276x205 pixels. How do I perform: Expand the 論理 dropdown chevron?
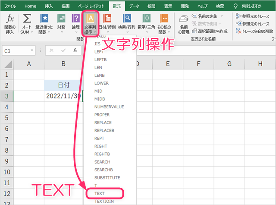[76, 32]
